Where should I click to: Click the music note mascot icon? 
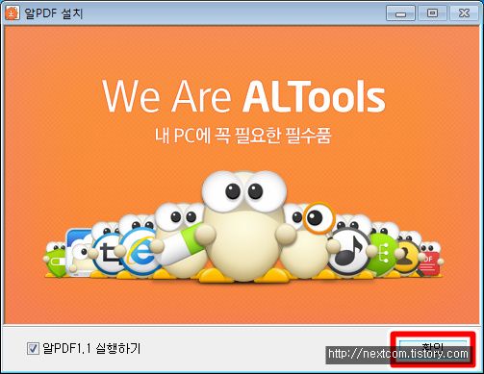coord(349,252)
